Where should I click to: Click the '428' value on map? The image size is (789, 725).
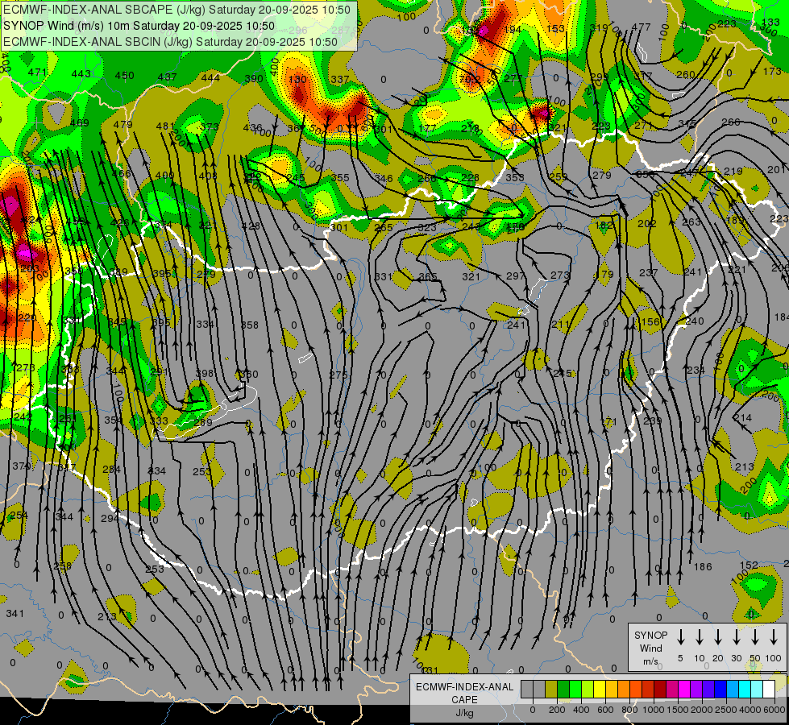point(251,226)
